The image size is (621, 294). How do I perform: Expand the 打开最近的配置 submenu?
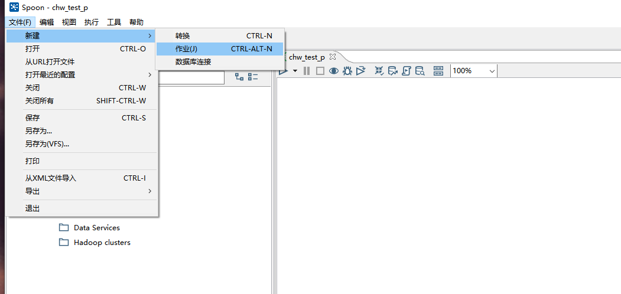[x=82, y=75]
